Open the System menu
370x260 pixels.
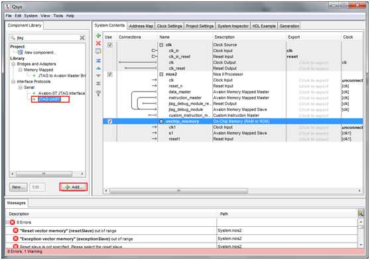(x=31, y=16)
